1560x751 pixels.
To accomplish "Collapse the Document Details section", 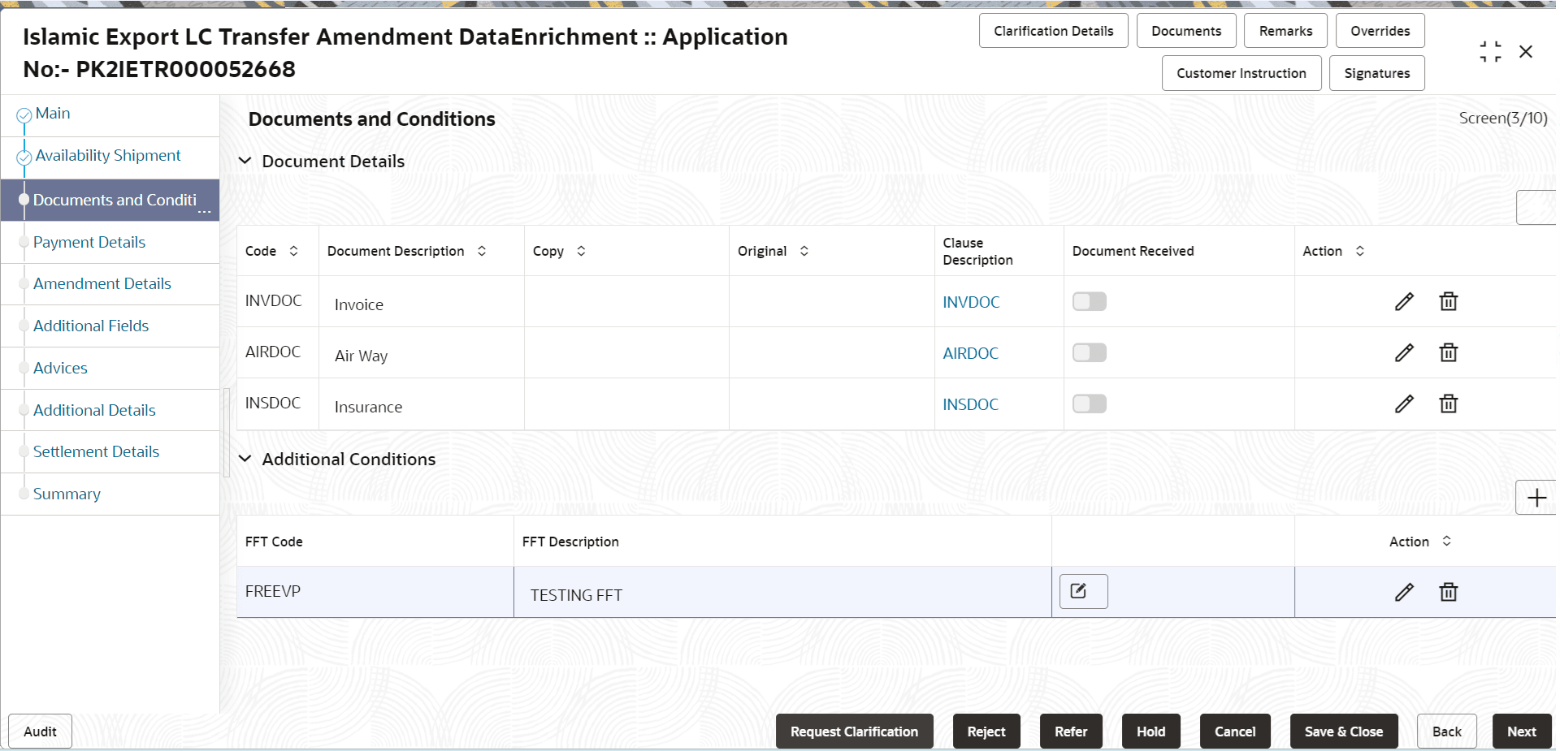I will pyautogui.click(x=245, y=161).
